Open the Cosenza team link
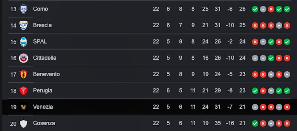Viewport: 297px width, 131px height. pos(44,123)
